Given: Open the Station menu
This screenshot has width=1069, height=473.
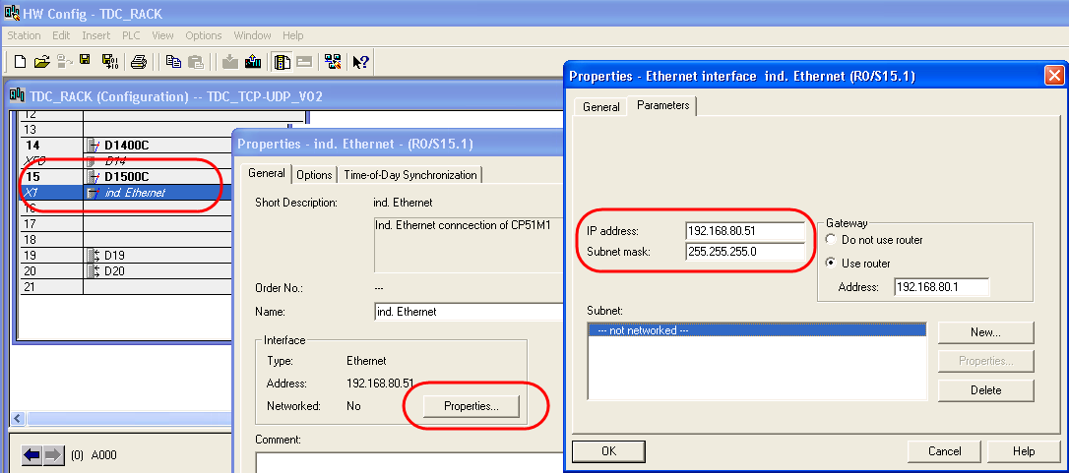Looking at the screenshot, I should [x=24, y=35].
